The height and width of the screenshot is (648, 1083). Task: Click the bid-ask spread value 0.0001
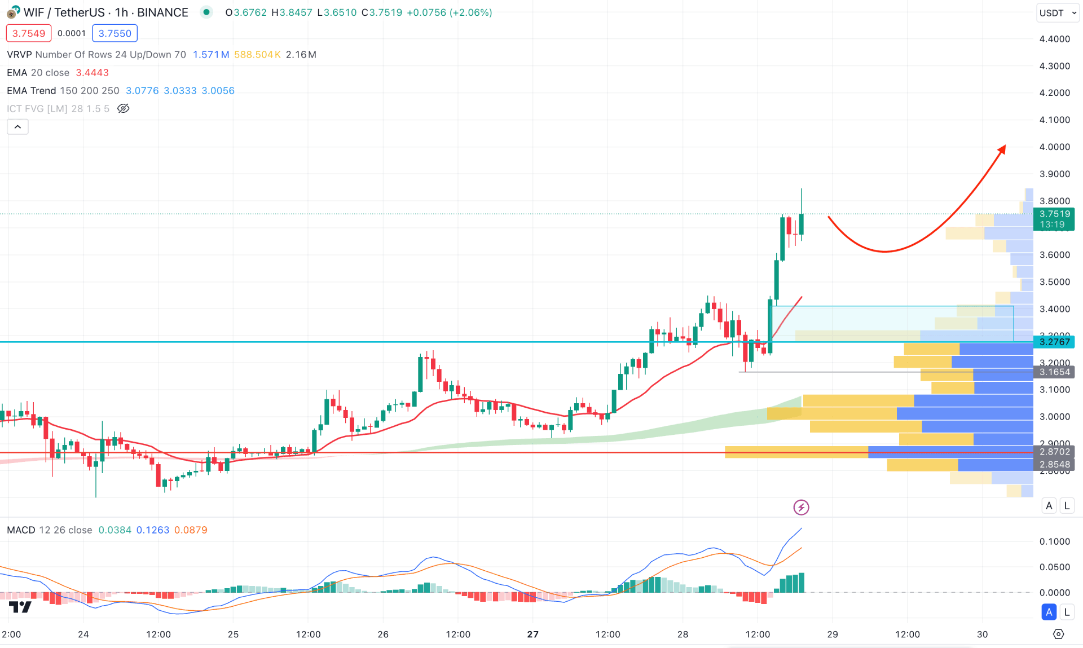tap(72, 33)
